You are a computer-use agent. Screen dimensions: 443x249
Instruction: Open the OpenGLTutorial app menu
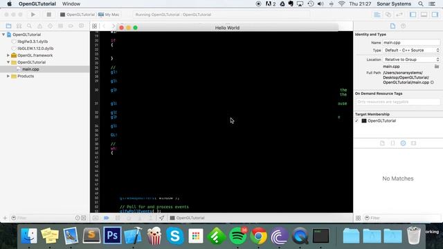pyautogui.click(x=37, y=4)
